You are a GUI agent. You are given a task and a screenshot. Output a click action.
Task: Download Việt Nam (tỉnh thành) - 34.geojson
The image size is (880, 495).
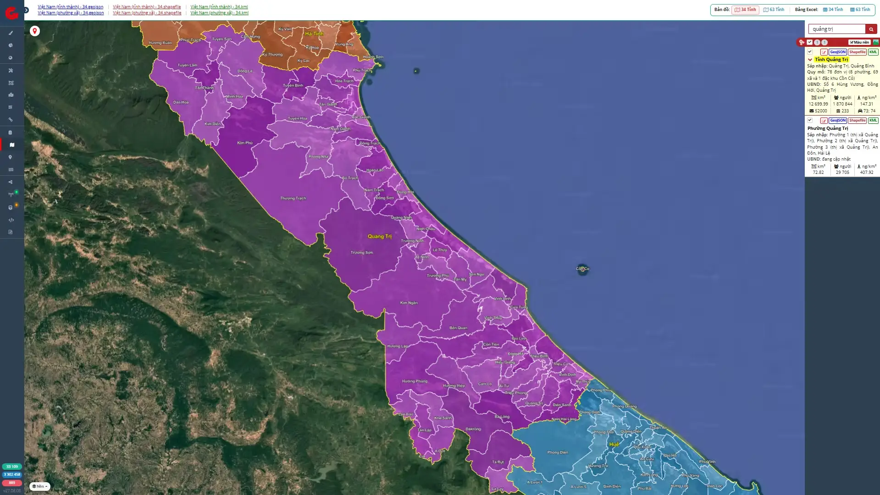(70, 7)
